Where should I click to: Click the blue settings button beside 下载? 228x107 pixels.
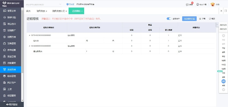pos(189,19)
